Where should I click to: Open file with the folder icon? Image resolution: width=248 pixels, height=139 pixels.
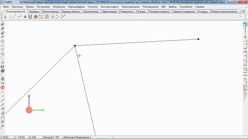point(3,63)
